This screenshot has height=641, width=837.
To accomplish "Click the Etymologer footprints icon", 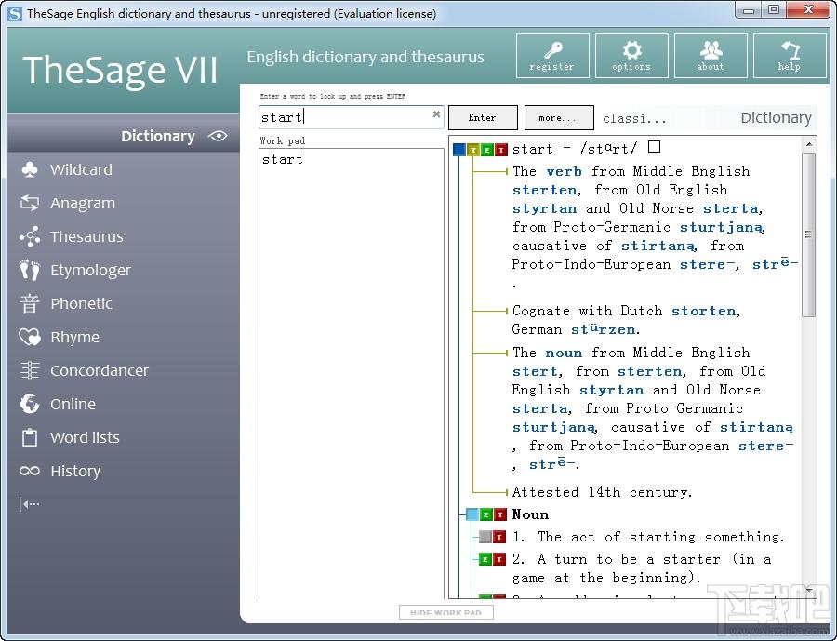I will click(x=30, y=271).
